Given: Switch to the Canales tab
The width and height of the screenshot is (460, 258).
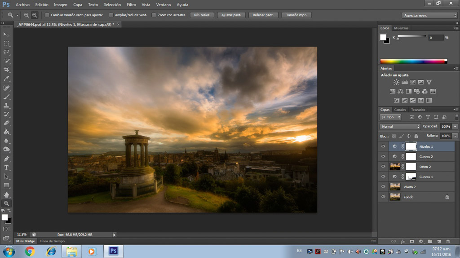Looking at the screenshot, I should coord(400,110).
